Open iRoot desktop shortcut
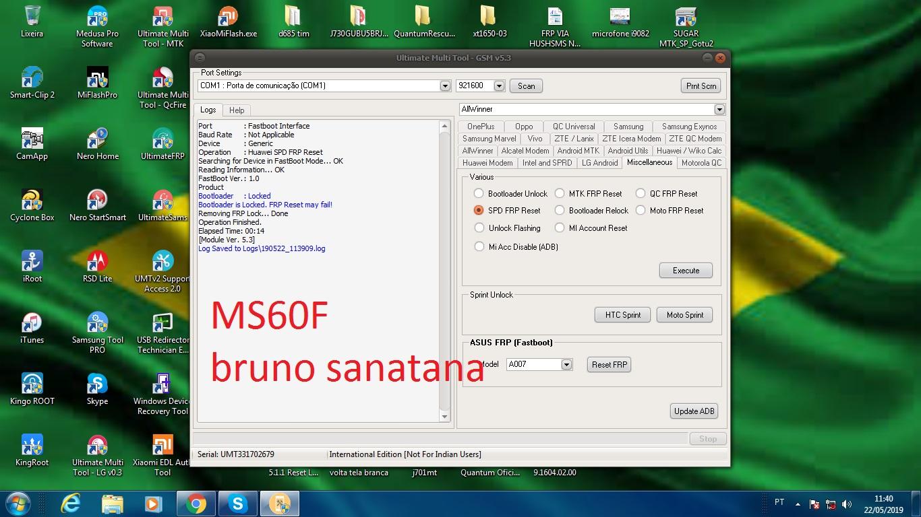 tap(32, 267)
